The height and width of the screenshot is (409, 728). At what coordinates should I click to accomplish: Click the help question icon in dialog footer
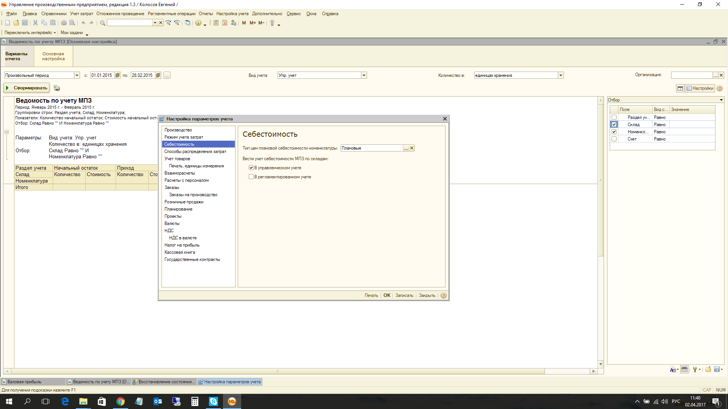pos(444,295)
